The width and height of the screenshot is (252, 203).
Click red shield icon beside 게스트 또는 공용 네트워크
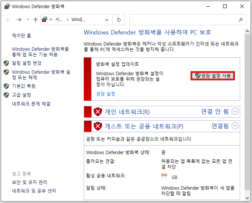click(98, 126)
